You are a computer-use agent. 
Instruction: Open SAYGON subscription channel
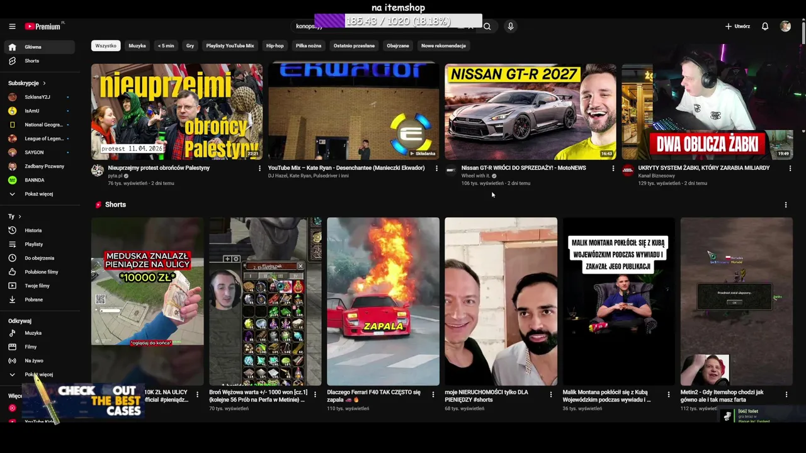click(39, 152)
